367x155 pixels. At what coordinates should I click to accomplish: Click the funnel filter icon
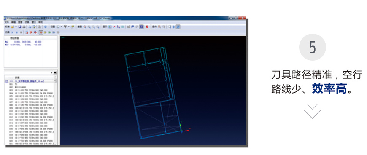pos(65,27)
